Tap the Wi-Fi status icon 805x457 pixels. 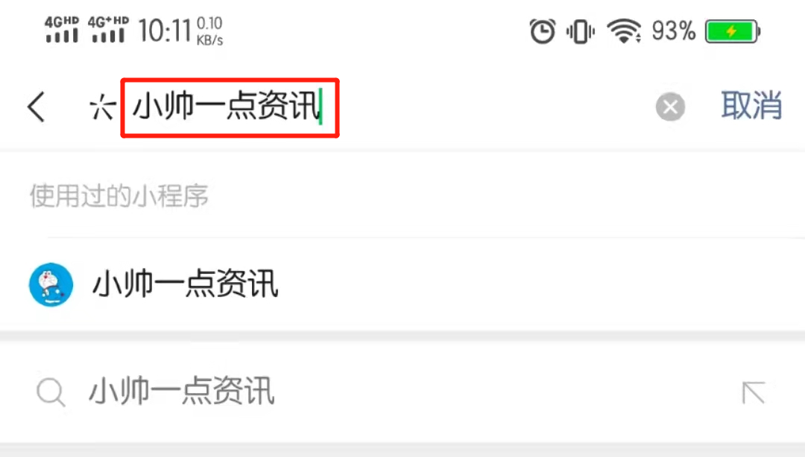(624, 31)
